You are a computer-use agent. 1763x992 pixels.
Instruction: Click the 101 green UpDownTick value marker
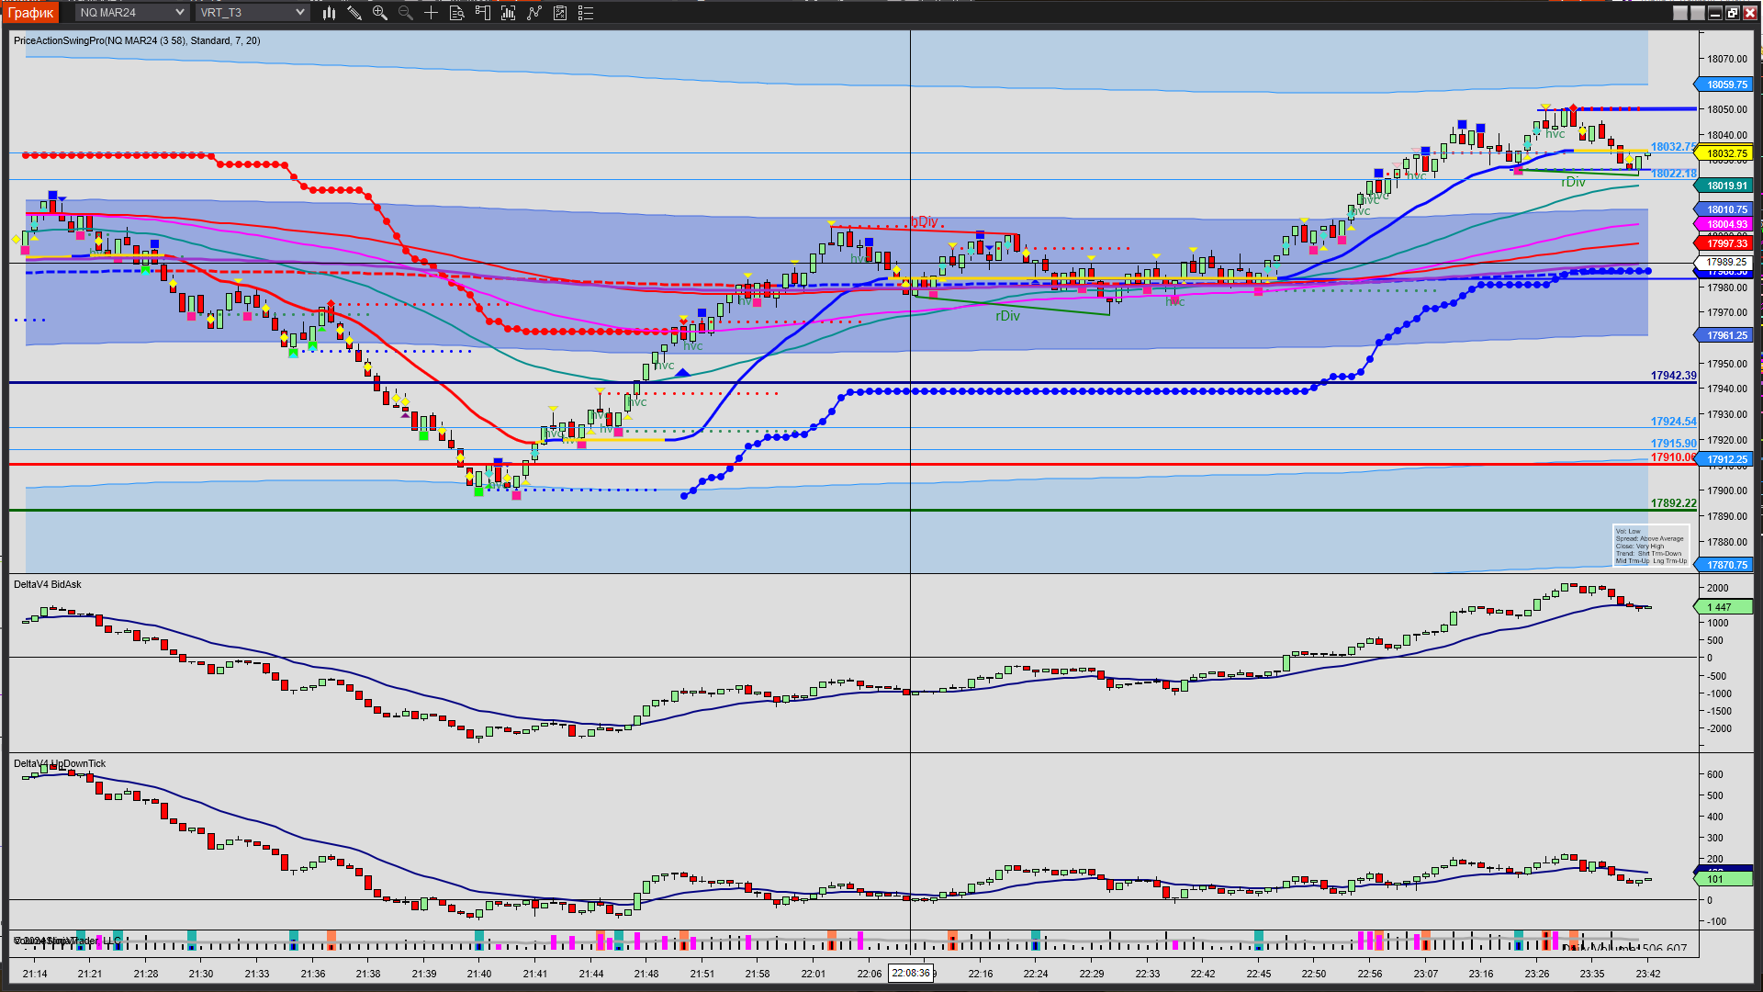pos(1724,880)
